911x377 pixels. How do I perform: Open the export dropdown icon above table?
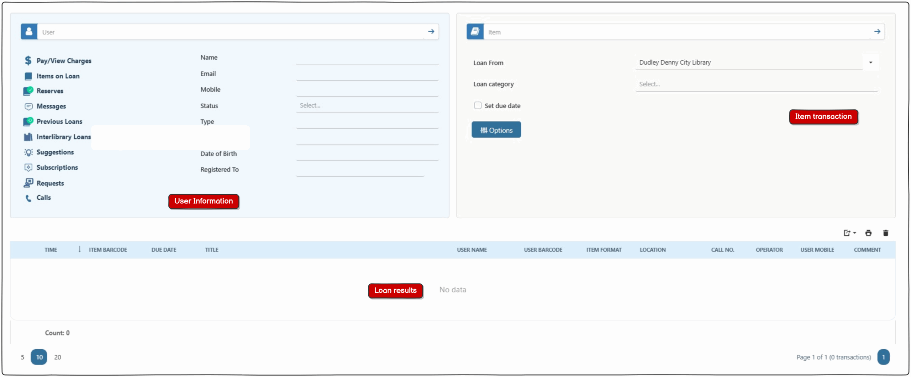point(849,233)
